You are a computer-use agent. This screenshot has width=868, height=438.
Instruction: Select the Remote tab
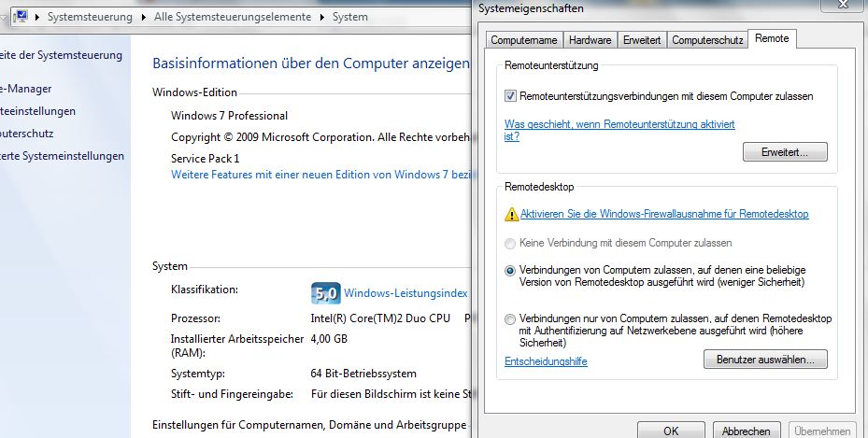[772, 38]
